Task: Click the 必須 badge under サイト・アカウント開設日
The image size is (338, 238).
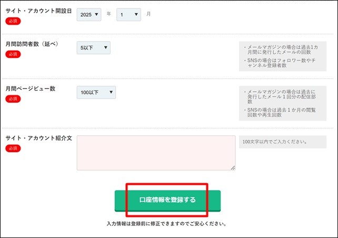Action: (x=13, y=22)
